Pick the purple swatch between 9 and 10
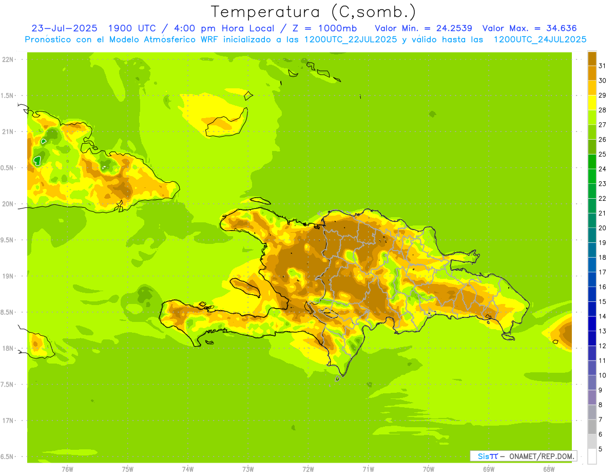The width and height of the screenshot is (616, 476). tap(592, 383)
